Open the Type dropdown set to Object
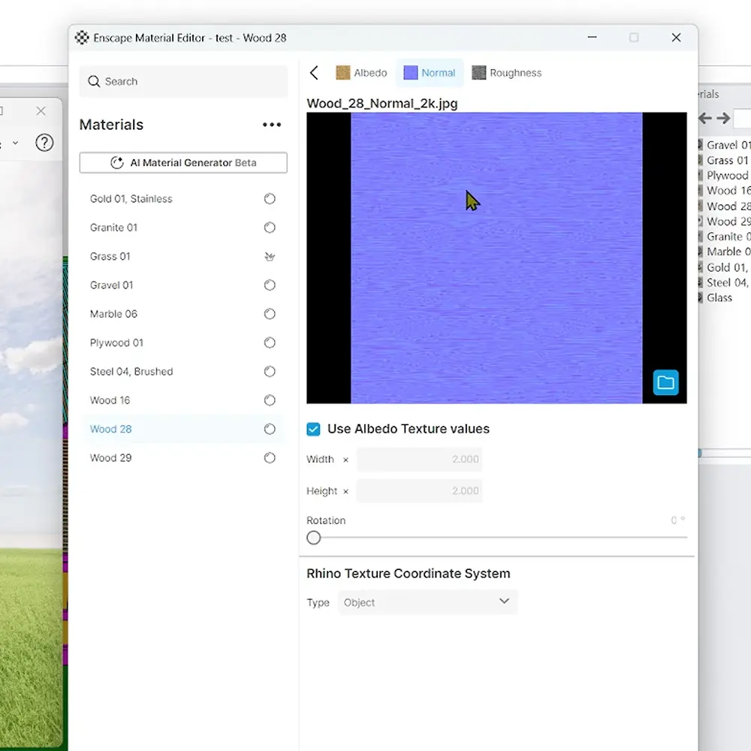Image resolution: width=751 pixels, height=751 pixels. coord(427,602)
